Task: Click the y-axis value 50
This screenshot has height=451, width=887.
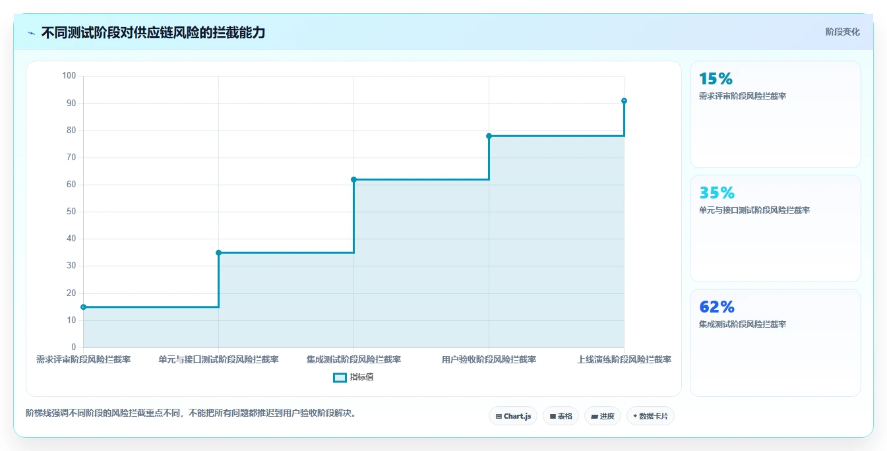Action: (x=72, y=212)
